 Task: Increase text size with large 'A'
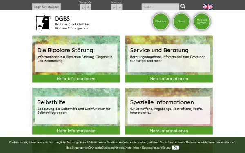pyautogui.click(x=88, y=7)
